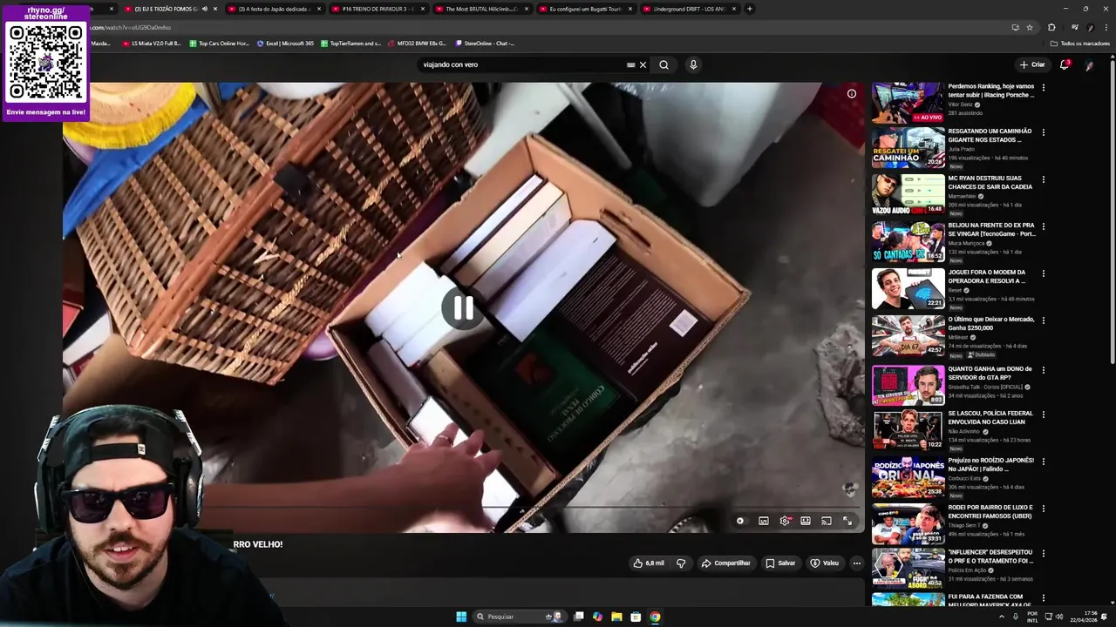The image size is (1116, 627).
Task: Open 'StereOnline - Chat' bookmark
Action: [x=484, y=43]
